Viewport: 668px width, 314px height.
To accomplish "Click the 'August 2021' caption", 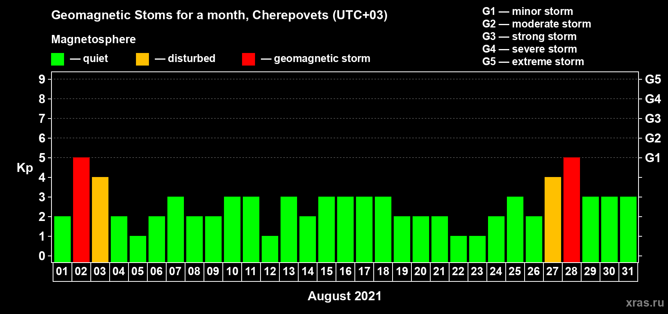I will coord(345,296).
